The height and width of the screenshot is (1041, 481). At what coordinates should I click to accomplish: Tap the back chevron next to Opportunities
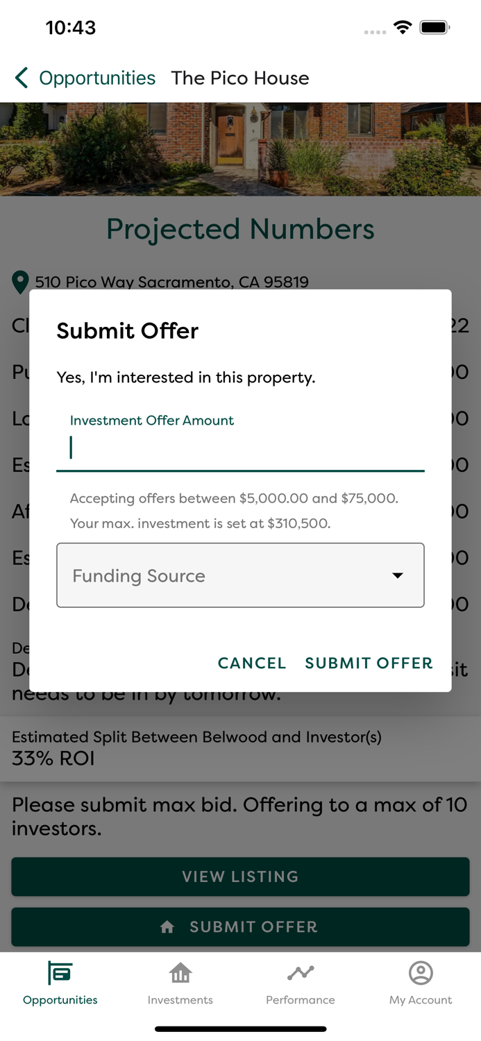(x=21, y=78)
